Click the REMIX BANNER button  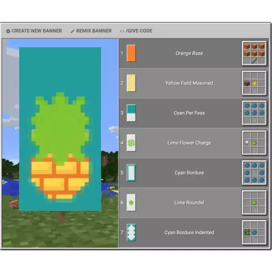point(91,31)
